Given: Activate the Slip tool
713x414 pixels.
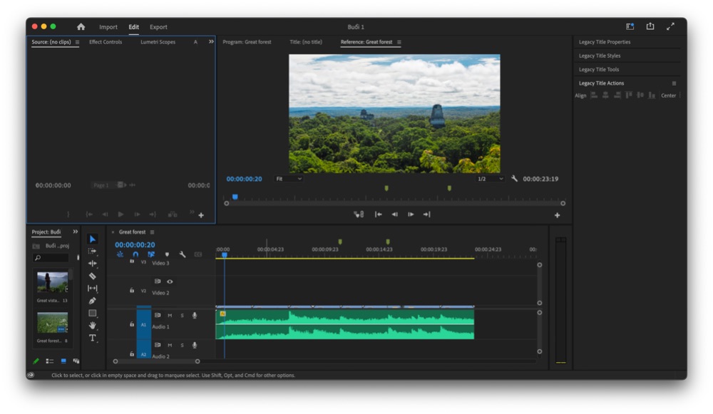Looking at the screenshot, I should pos(92,288).
